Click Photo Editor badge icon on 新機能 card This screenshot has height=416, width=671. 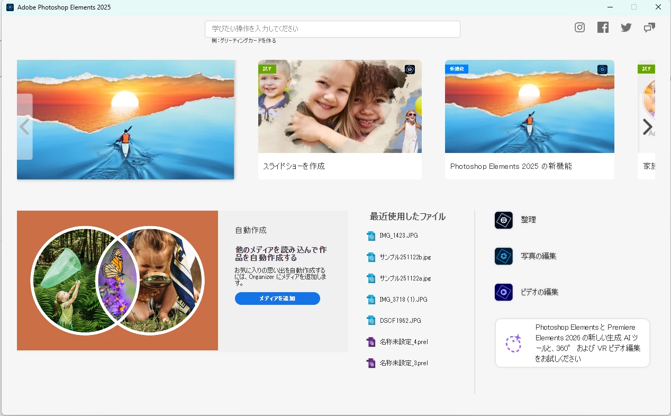coord(602,69)
